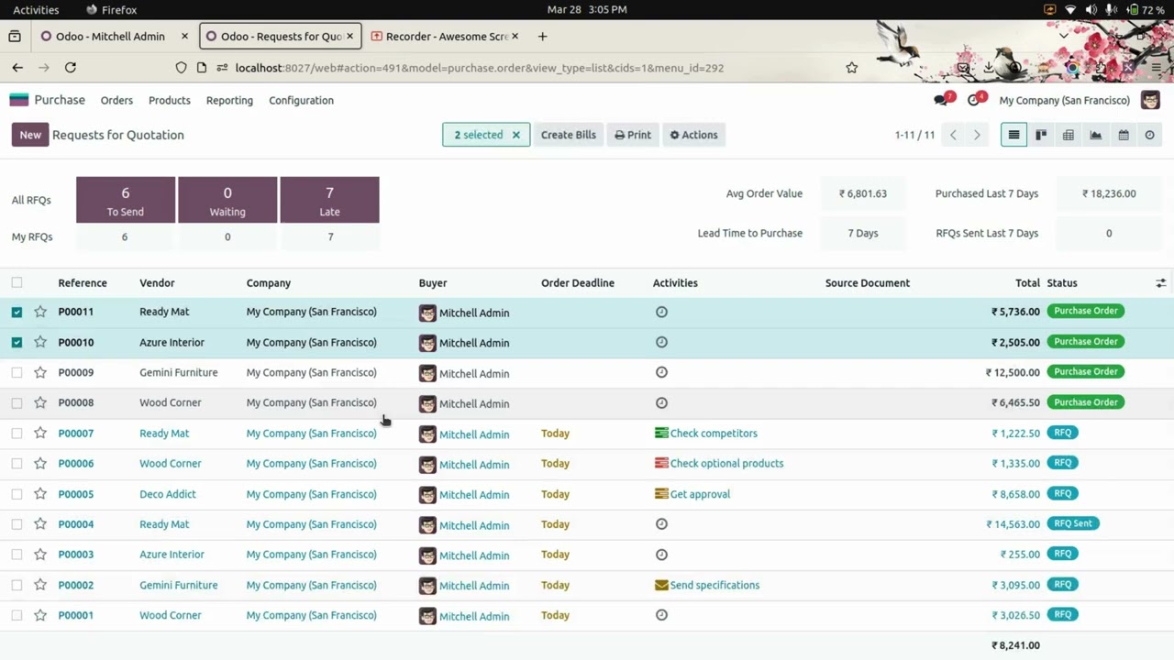Open the Send specifications email activity icon
The width and height of the screenshot is (1174, 660).
[x=661, y=585]
